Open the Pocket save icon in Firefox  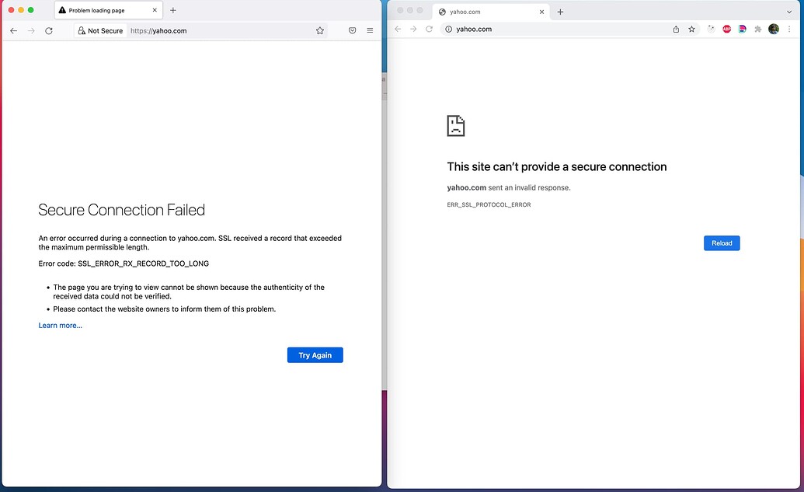[x=352, y=30]
